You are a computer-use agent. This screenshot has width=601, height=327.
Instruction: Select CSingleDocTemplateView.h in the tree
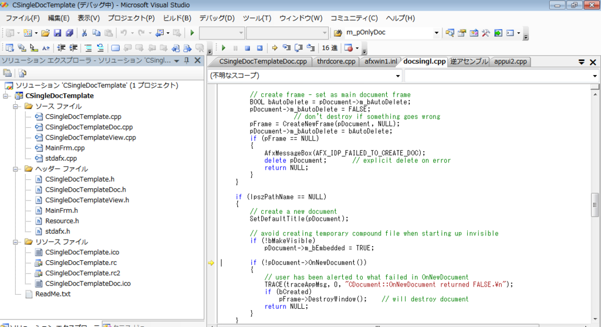pos(87,200)
